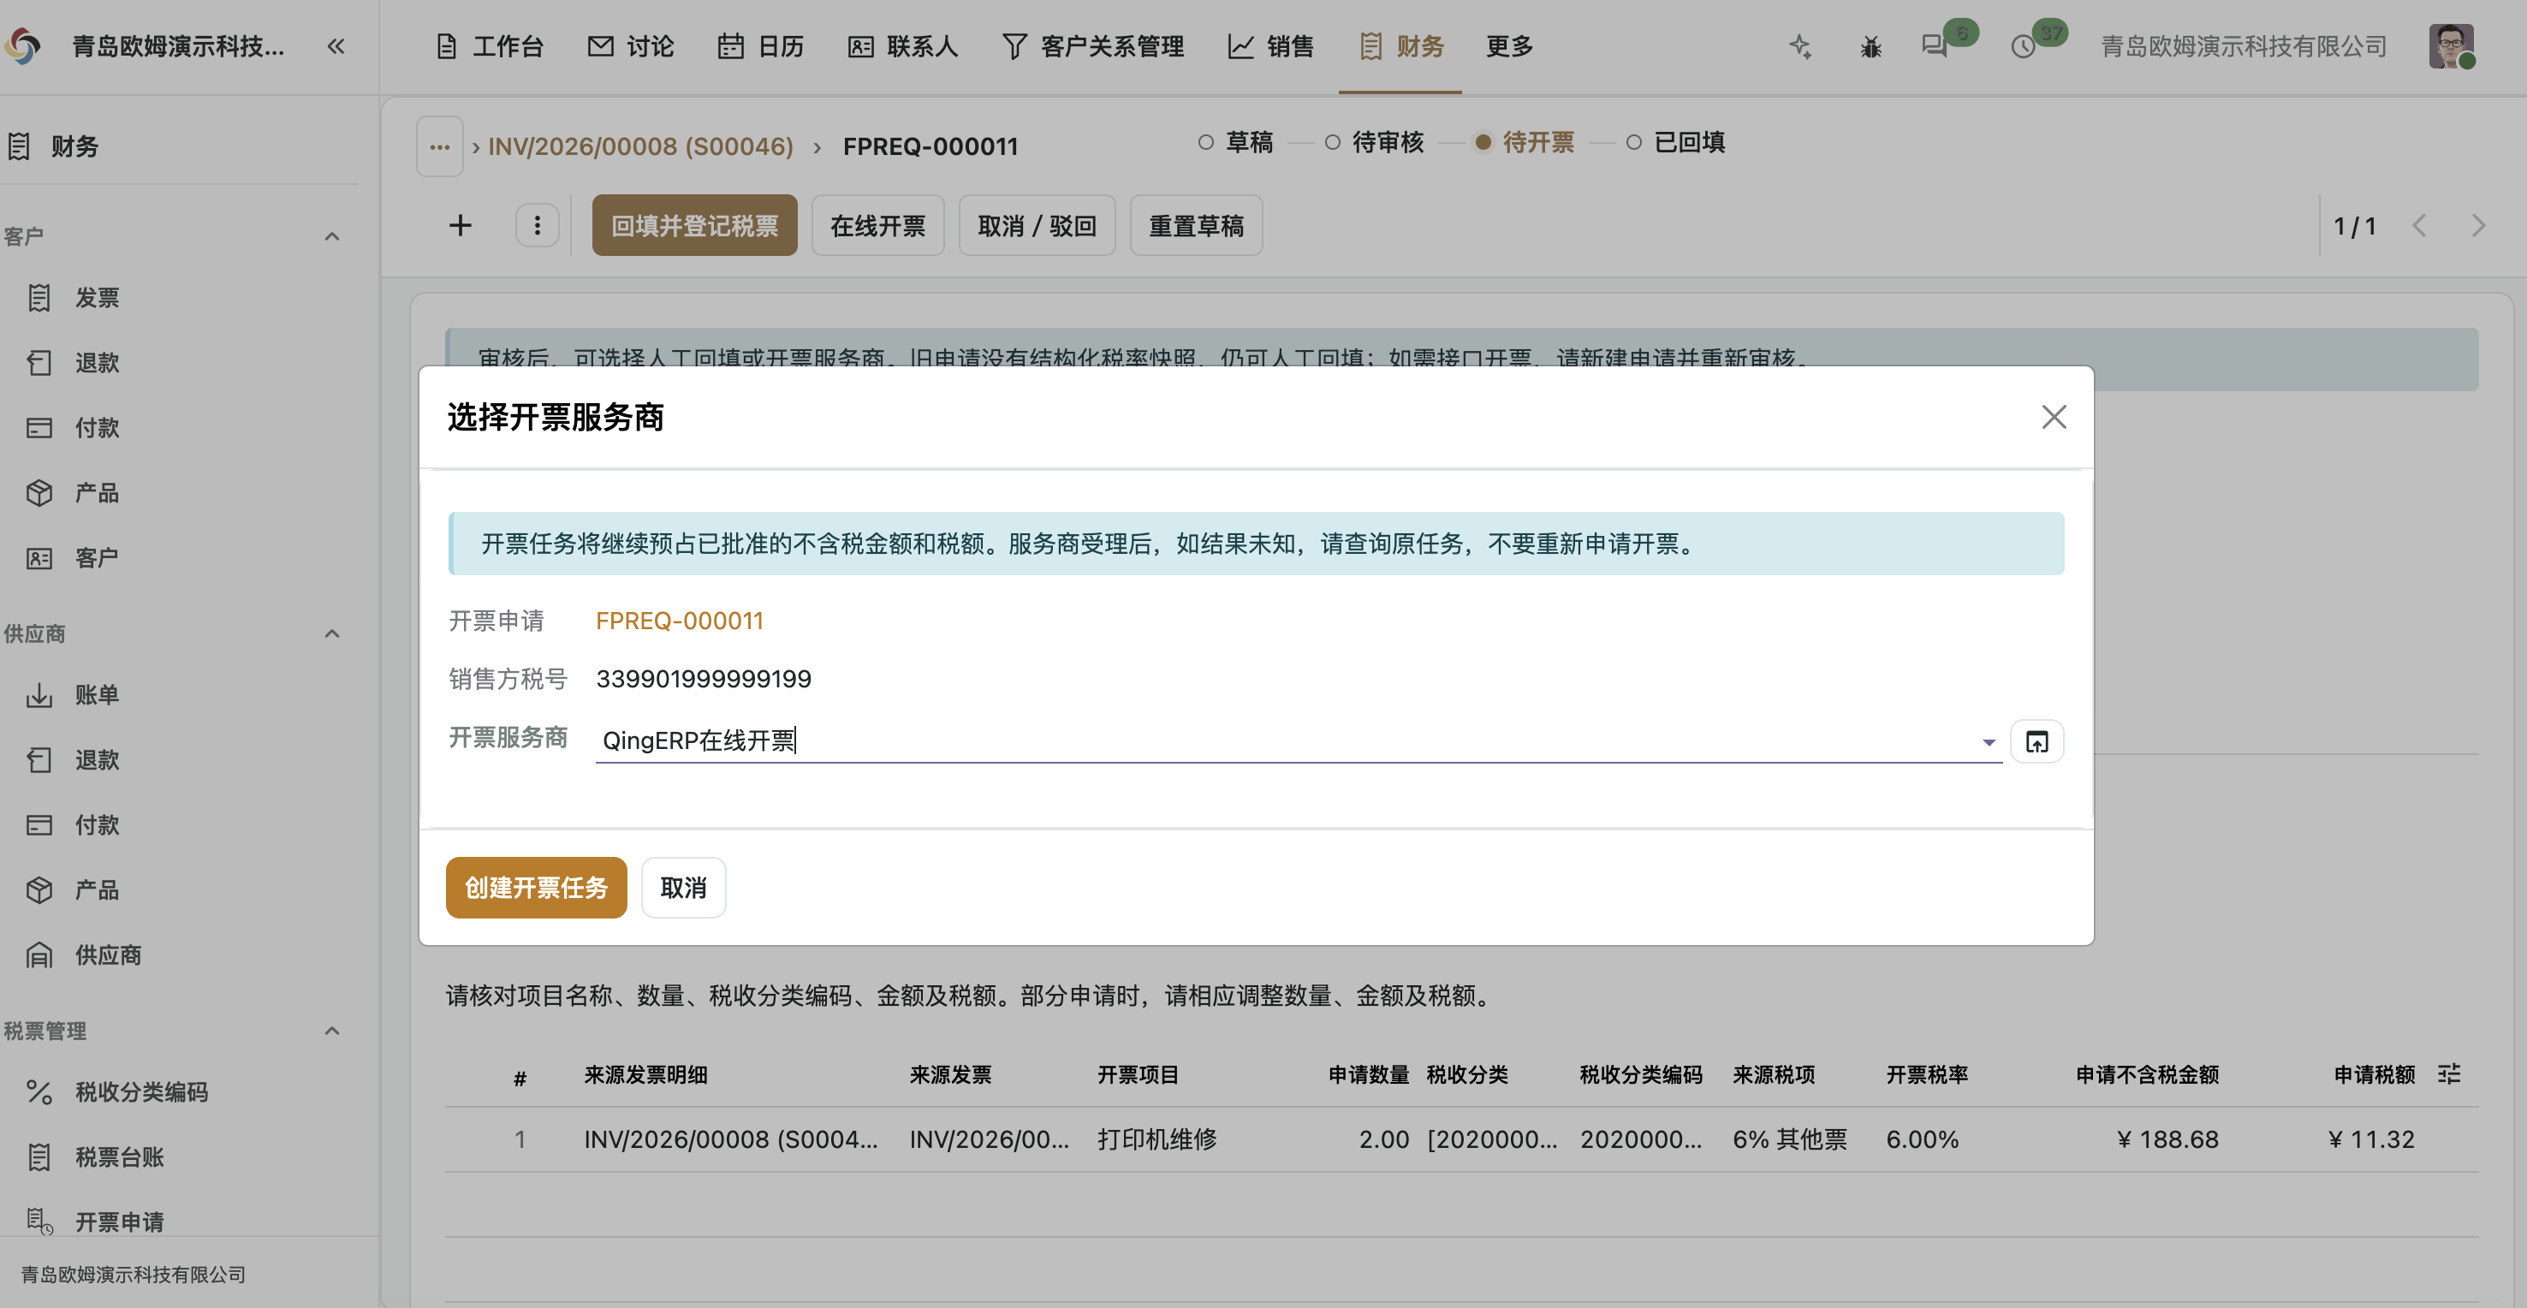Open the user avatar menu
Viewport: 2527px width, 1308px height.
click(2451, 46)
